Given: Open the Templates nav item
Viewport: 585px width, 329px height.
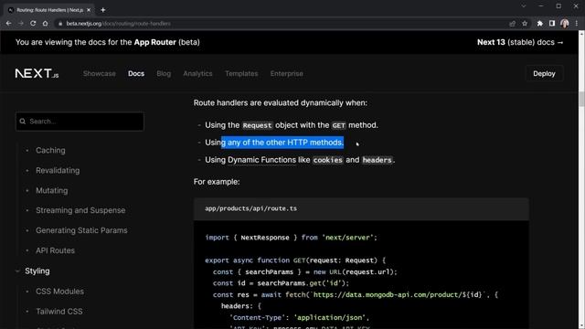Looking at the screenshot, I should 241,73.
